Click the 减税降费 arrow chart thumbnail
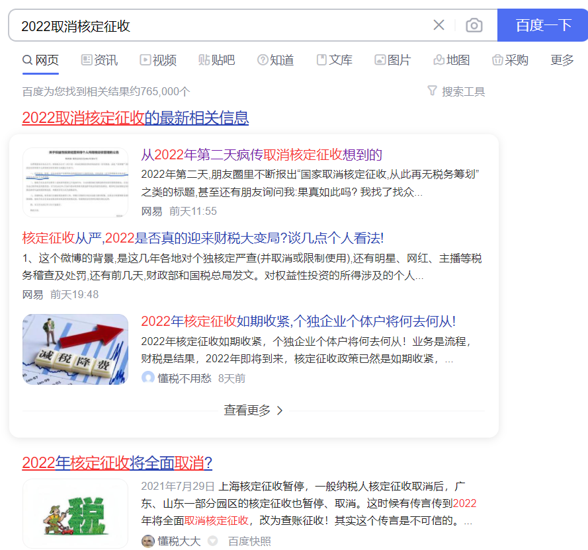 (x=75, y=349)
